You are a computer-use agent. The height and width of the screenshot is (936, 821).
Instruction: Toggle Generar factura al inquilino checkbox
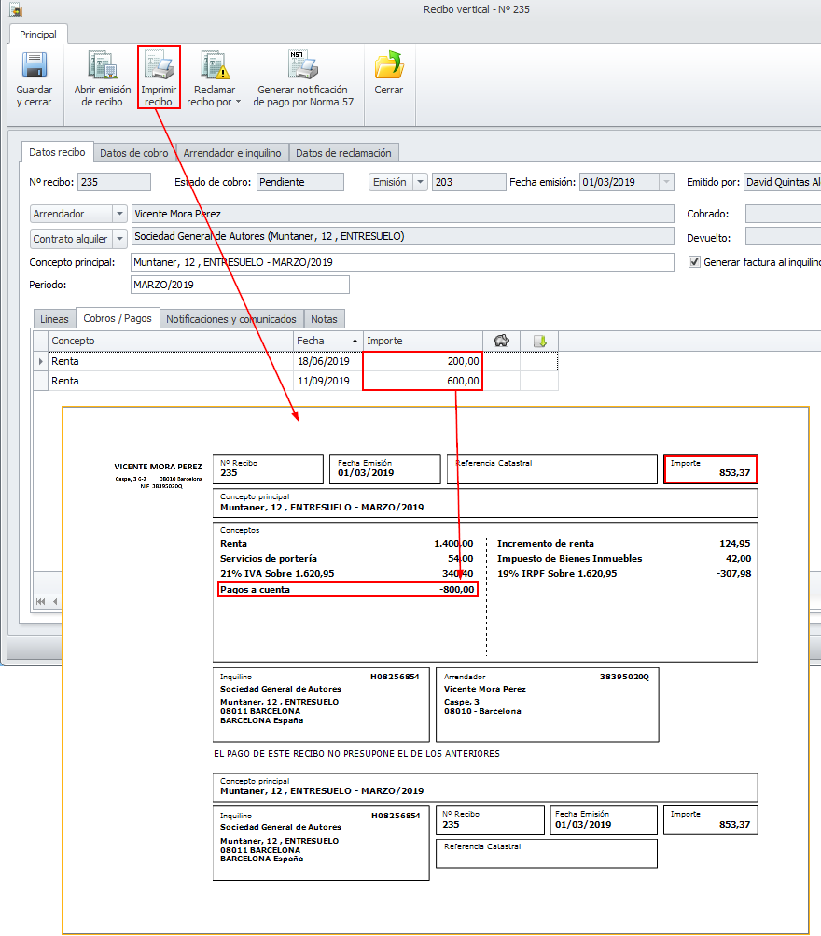click(x=694, y=262)
